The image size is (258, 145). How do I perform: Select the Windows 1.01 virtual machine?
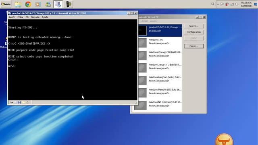tap(160, 43)
